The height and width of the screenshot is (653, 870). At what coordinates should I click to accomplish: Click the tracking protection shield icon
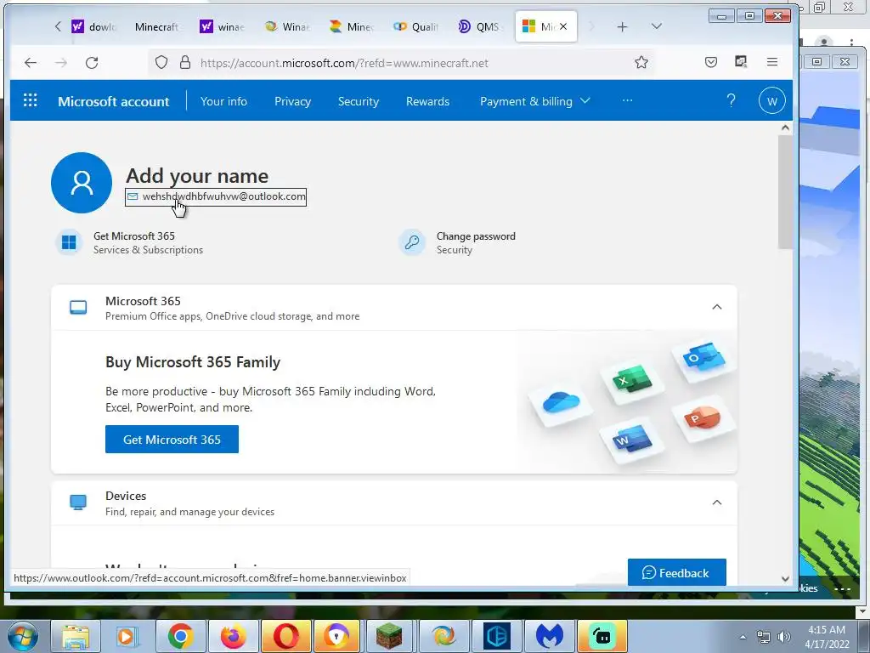[x=161, y=63]
